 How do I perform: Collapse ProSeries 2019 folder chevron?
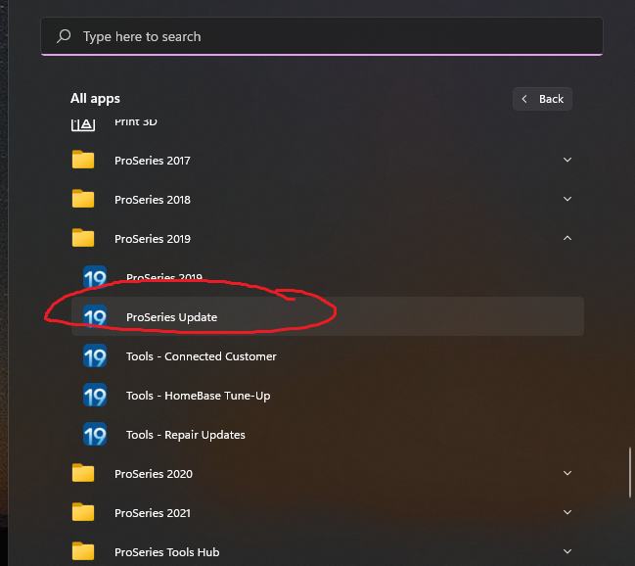pyautogui.click(x=567, y=239)
